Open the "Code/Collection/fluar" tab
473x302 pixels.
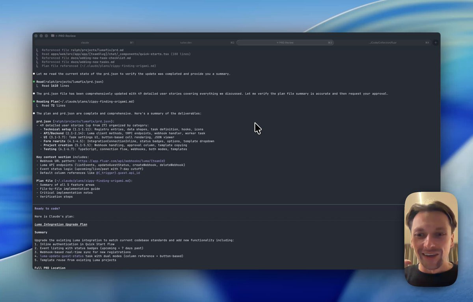382,42
